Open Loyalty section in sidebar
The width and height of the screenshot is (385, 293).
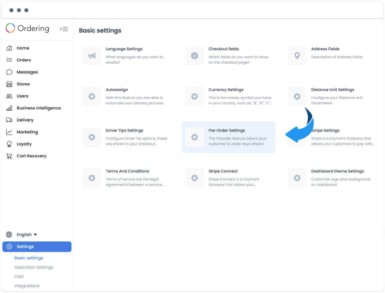pos(24,144)
